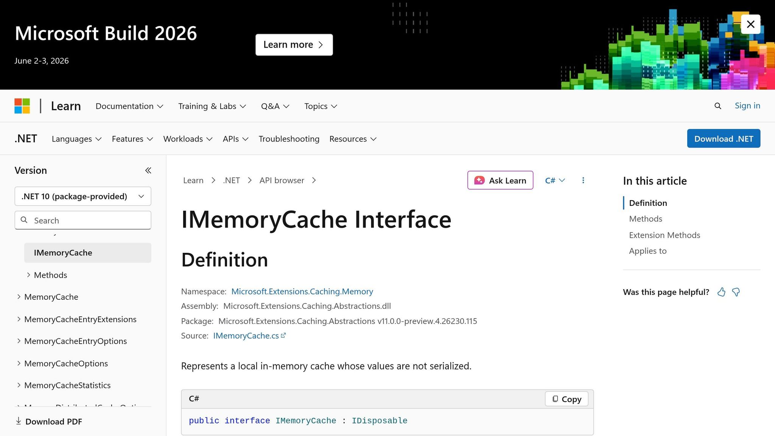Select the Troubleshooting menu item
775x436 pixels.
289,139
